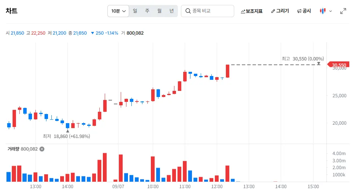Click the 종목 비교 search field

[207, 11]
